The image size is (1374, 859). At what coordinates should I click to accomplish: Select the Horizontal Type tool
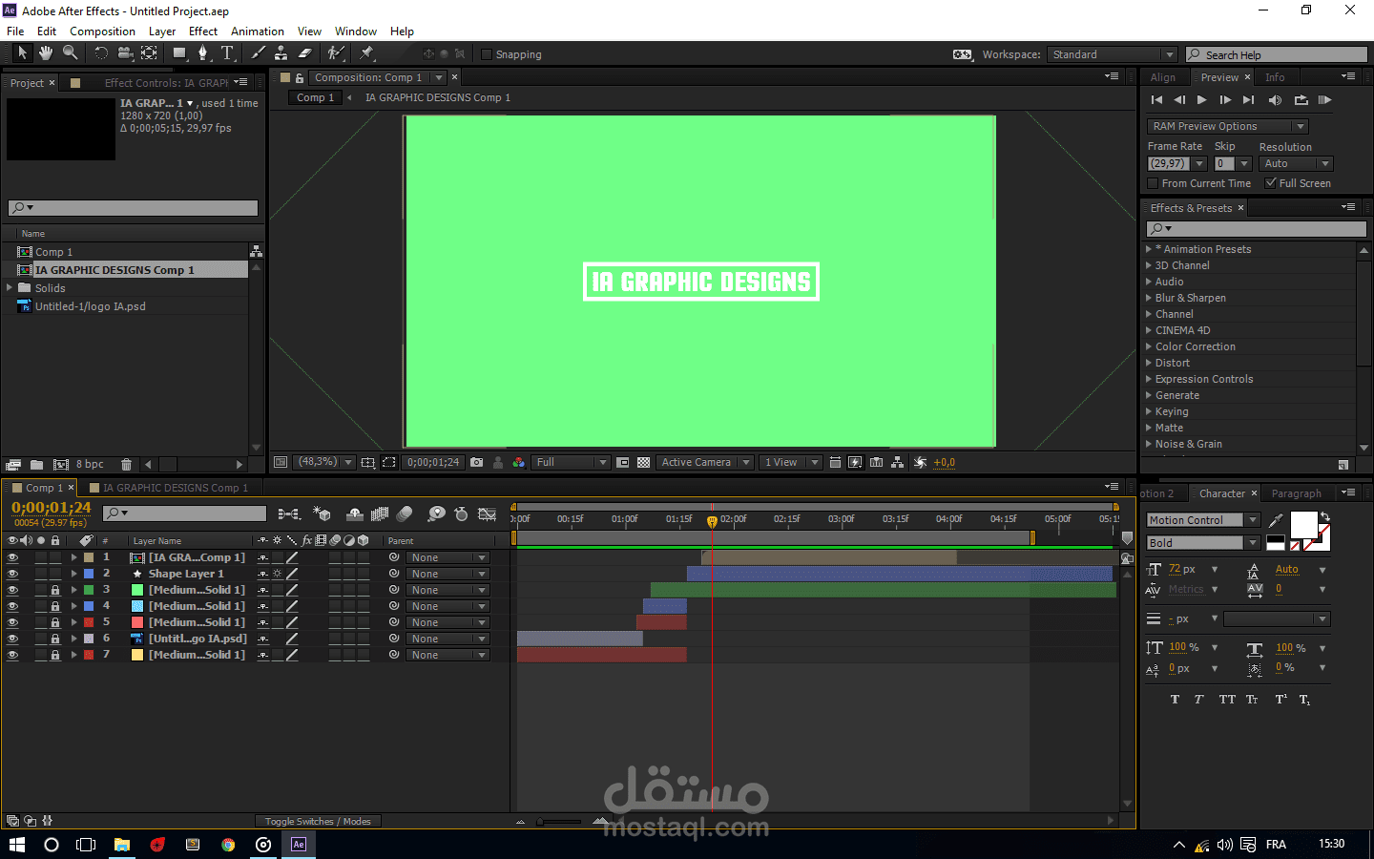coord(227,53)
